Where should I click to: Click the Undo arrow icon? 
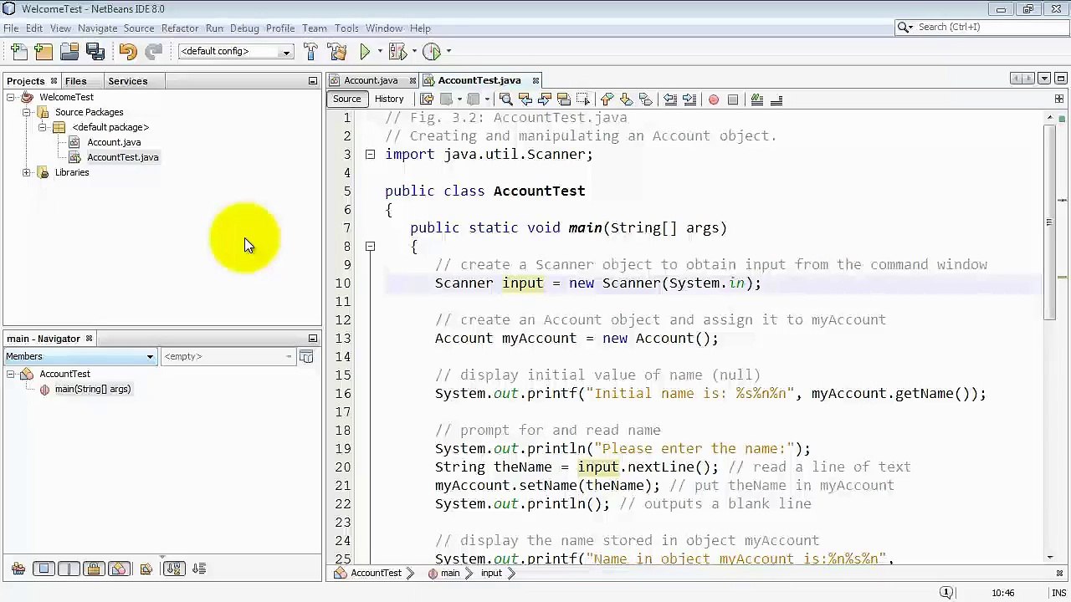pos(127,52)
